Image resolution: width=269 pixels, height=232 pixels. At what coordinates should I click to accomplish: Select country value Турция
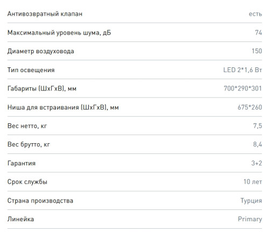tap(251, 201)
